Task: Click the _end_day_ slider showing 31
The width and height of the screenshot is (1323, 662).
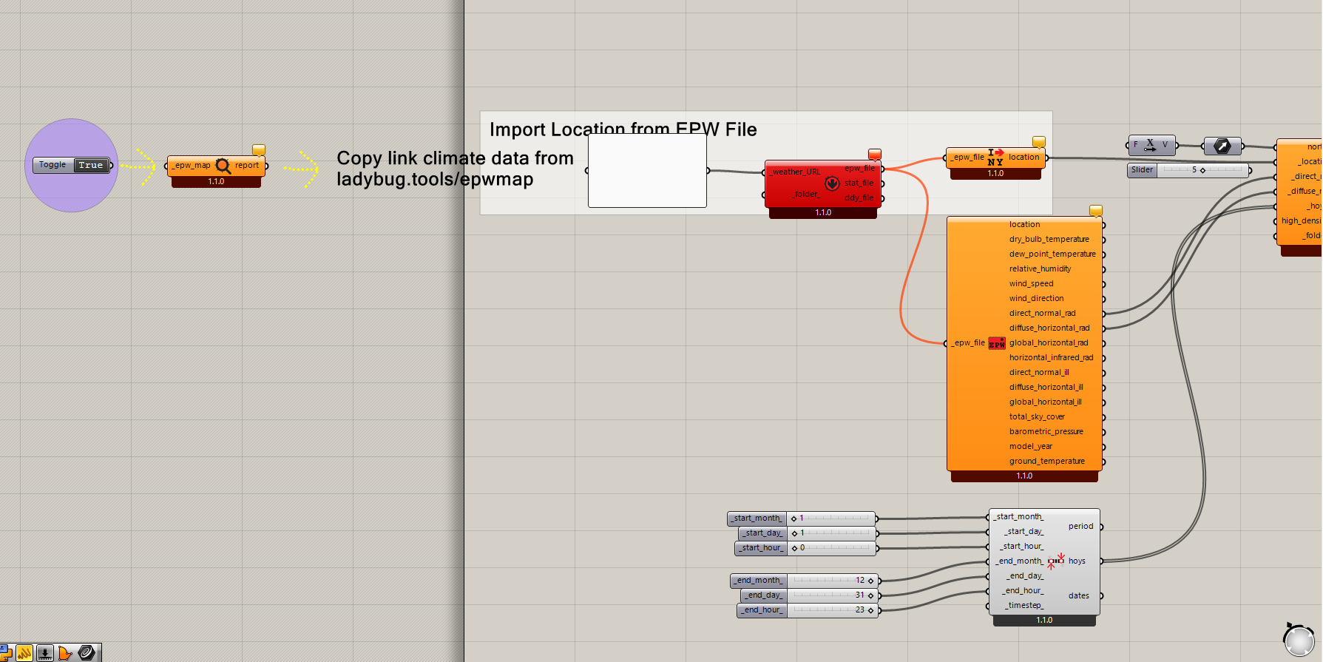Action: (x=831, y=595)
